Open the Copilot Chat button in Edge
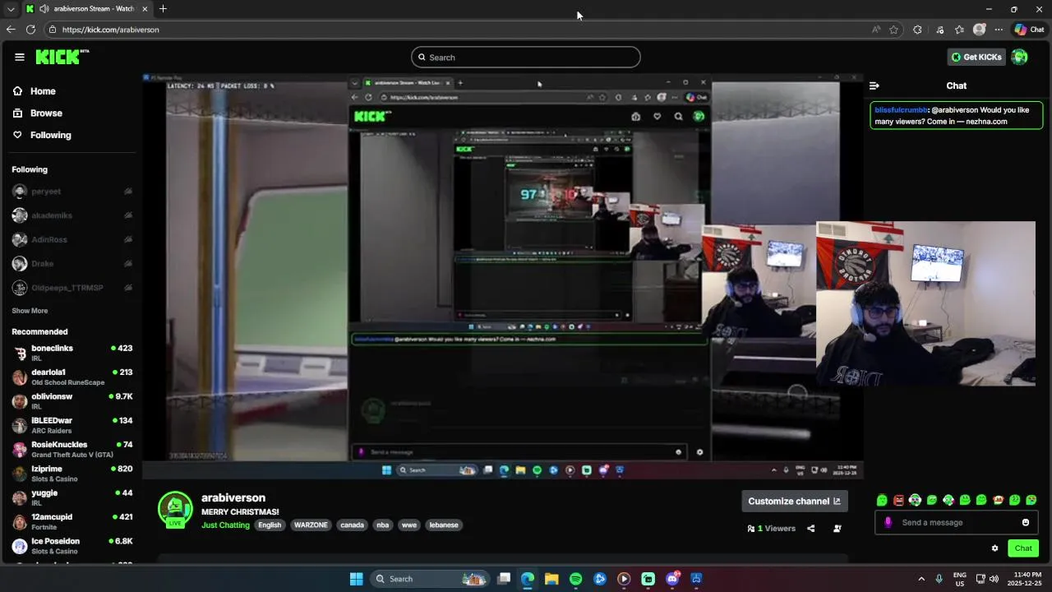The height and width of the screenshot is (592, 1052). coord(1029,30)
